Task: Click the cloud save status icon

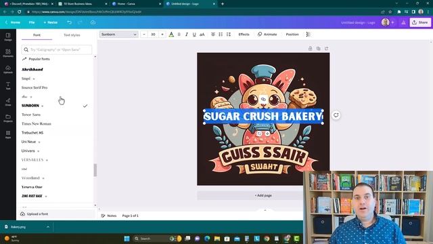Action: (x=93, y=22)
